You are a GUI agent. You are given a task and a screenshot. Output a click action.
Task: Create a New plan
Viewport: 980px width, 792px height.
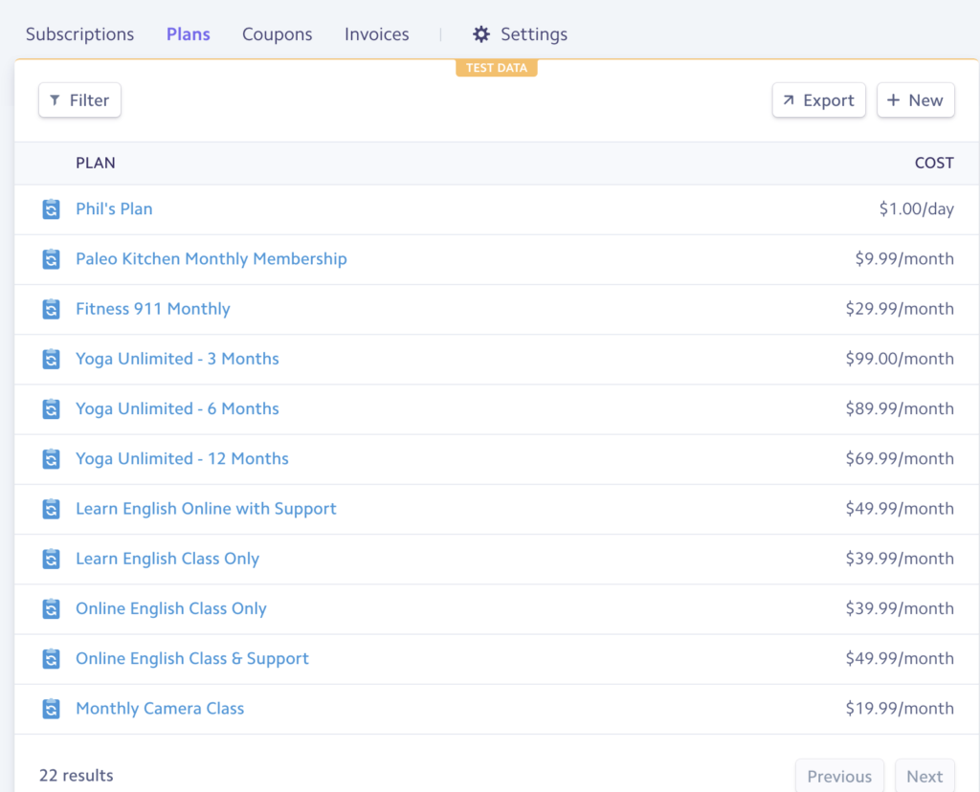tap(916, 99)
